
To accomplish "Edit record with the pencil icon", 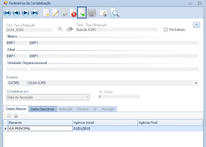I will [x=55, y=13].
